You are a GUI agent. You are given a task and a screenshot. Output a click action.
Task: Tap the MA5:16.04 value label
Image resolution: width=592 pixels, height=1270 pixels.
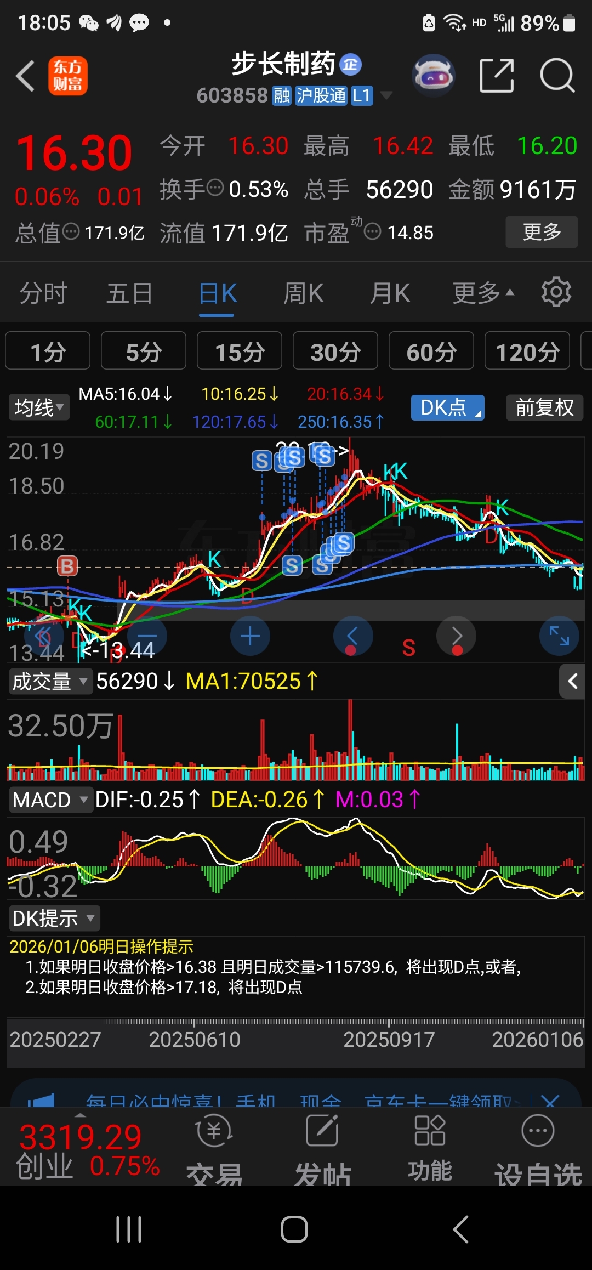[x=126, y=394]
